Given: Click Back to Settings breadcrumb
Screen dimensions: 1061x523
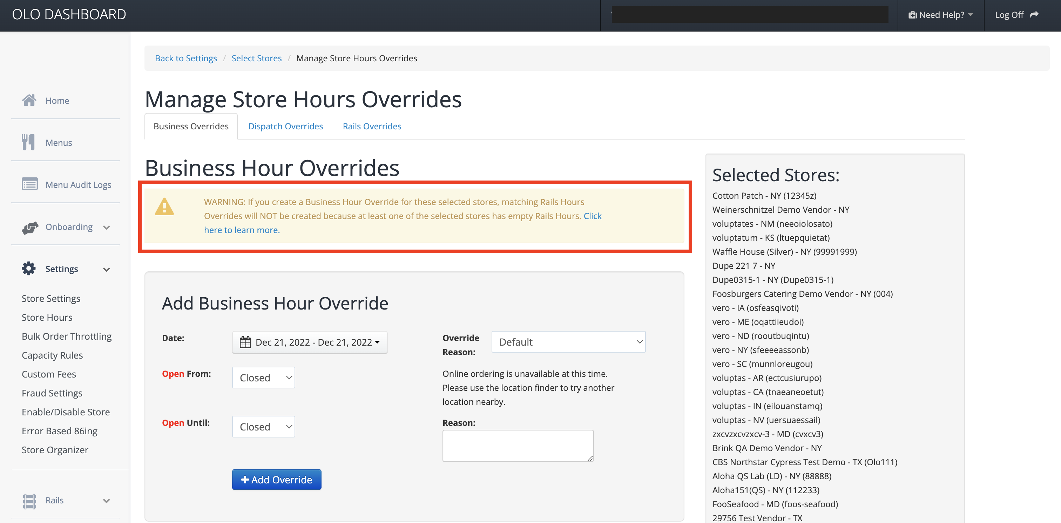Looking at the screenshot, I should pos(186,58).
